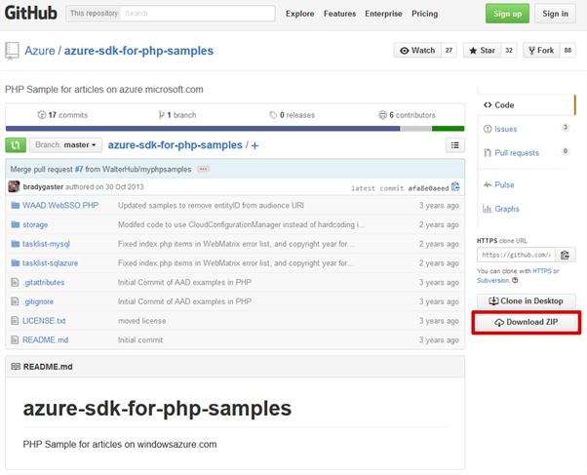587x475 pixels.
Task: View the 0 releases link
Action: [x=292, y=115]
